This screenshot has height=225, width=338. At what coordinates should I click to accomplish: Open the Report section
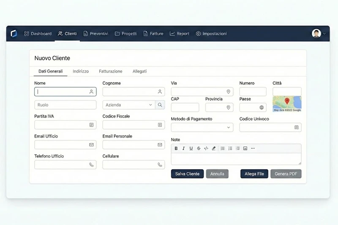[179, 34]
